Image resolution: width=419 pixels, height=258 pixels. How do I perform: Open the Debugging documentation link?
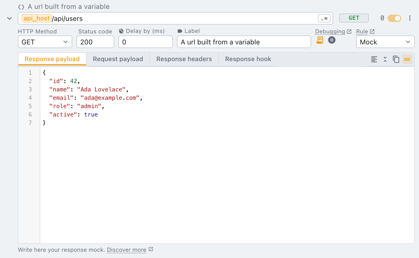pyautogui.click(x=333, y=32)
